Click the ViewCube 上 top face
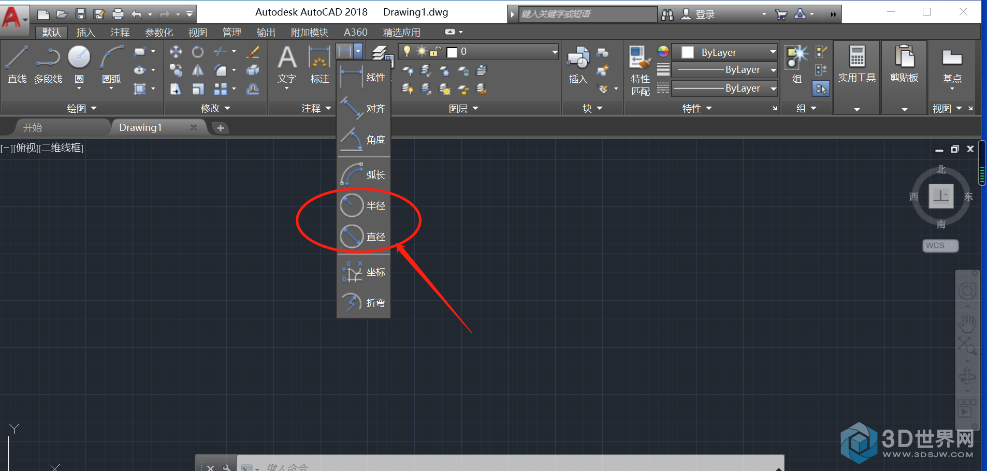The height and width of the screenshot is (471, 987). pyautogui.click(x=941, y=196)
